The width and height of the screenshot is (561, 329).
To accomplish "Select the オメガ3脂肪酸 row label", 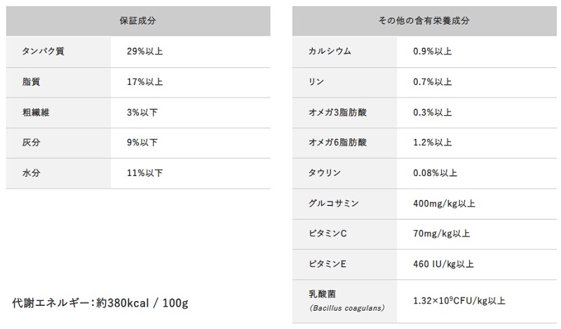I will click(x=337, y=112).
